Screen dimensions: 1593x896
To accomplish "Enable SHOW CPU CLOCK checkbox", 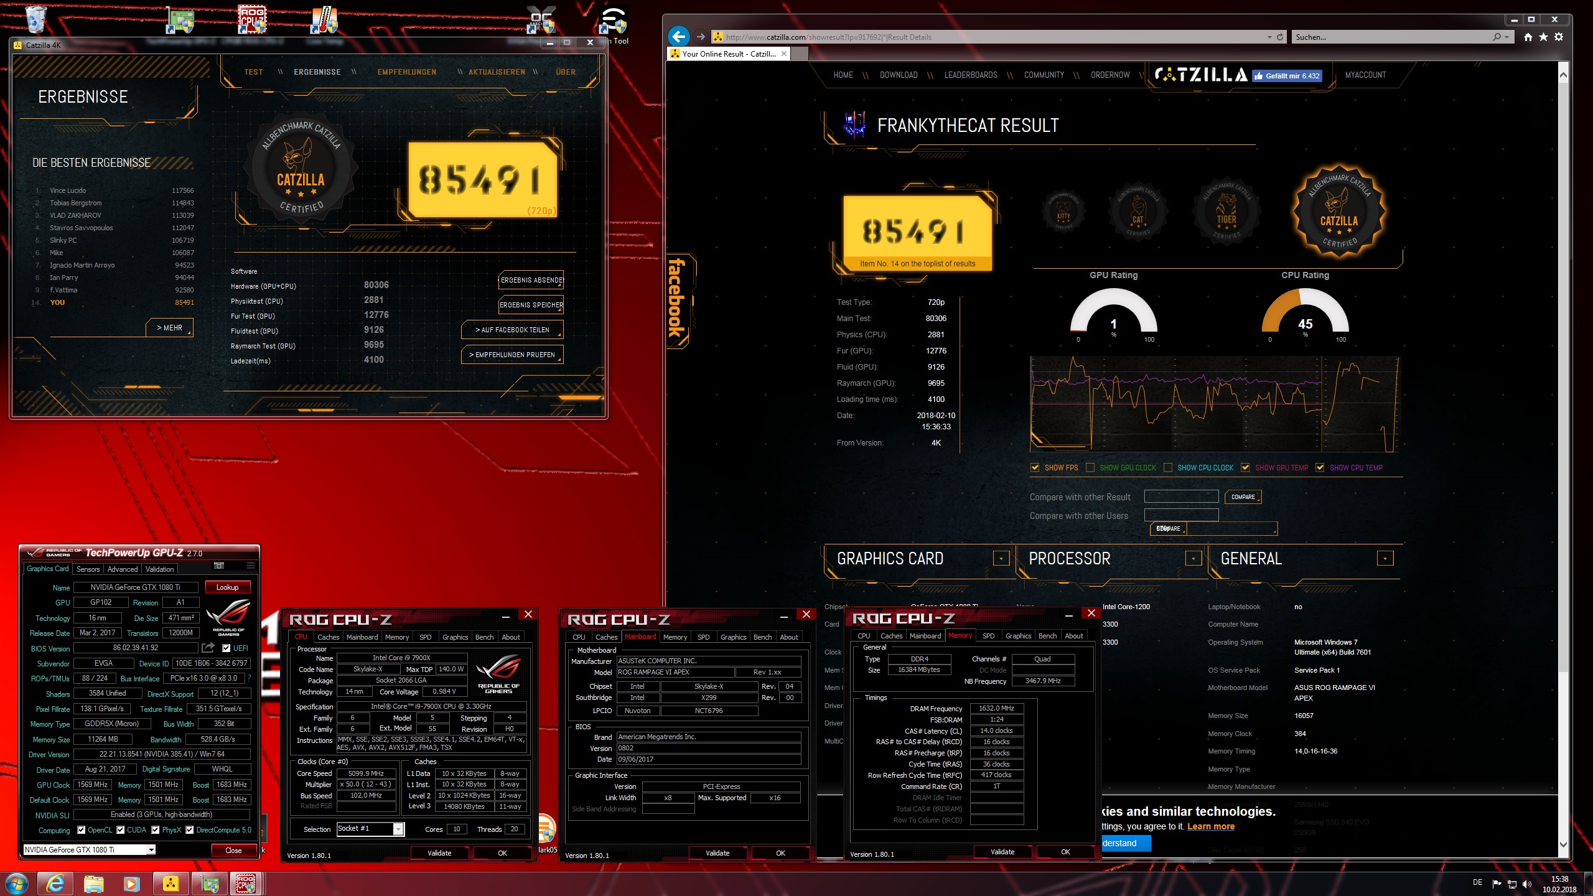I will pos(1168,468).
